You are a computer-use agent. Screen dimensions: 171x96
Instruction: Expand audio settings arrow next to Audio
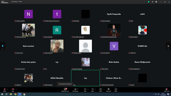[7, 89]
